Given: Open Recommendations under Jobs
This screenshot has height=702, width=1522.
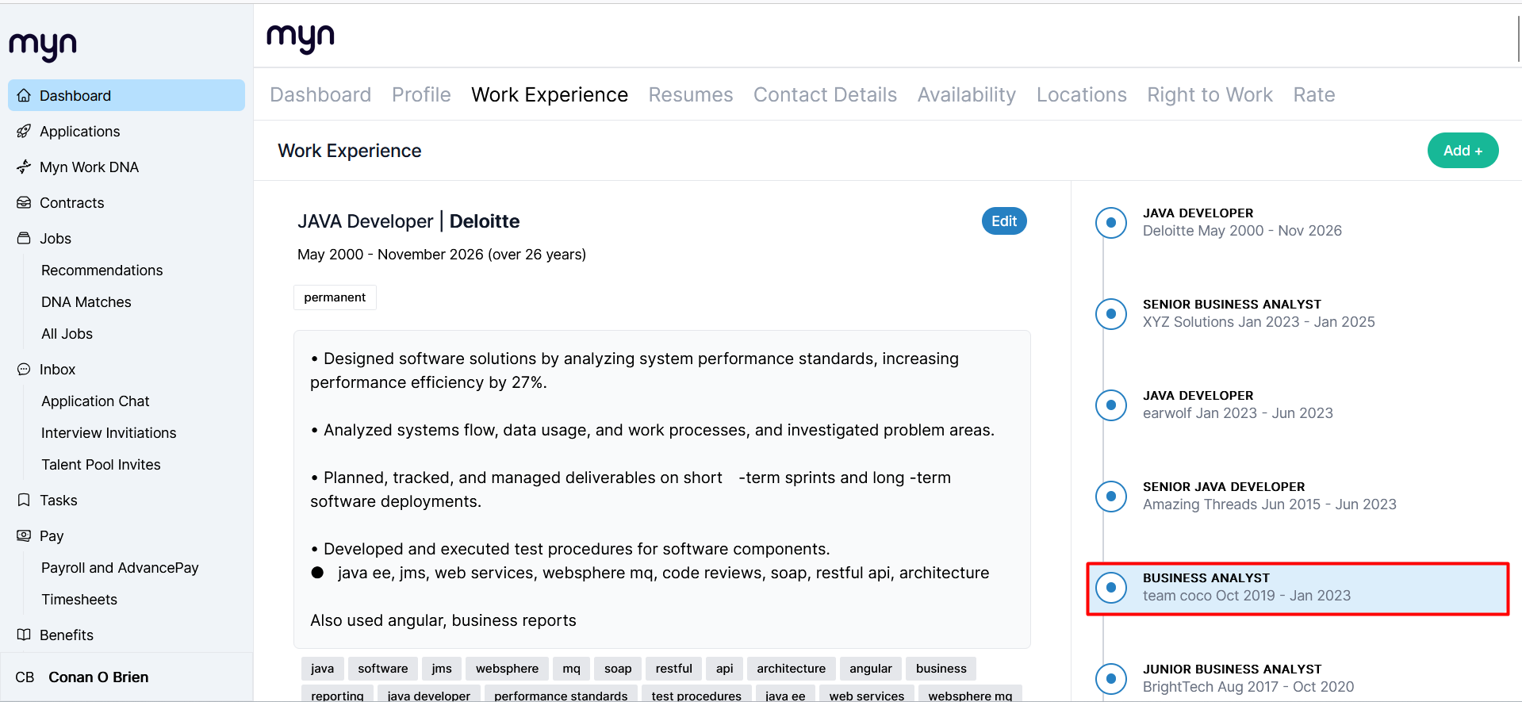Looking at the screenshot, I should click(102, 270).
